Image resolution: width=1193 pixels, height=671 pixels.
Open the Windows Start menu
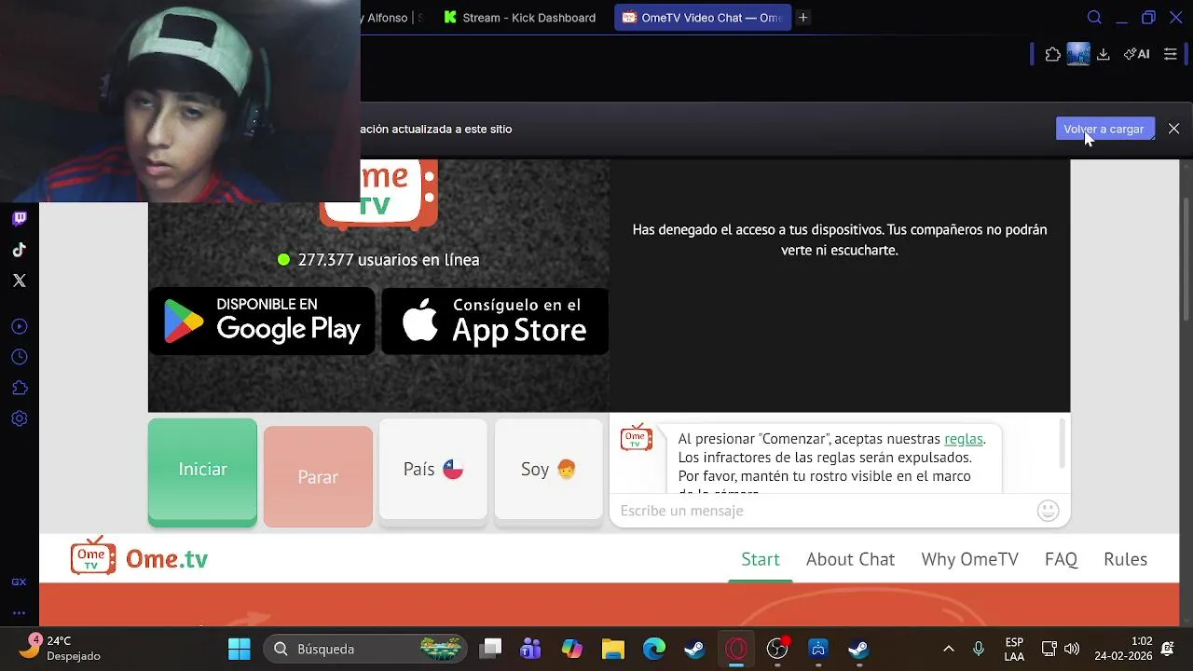(240, 649)
